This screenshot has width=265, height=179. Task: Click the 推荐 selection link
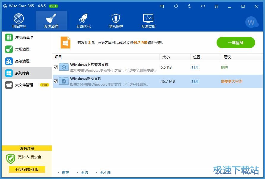(65, 172)
